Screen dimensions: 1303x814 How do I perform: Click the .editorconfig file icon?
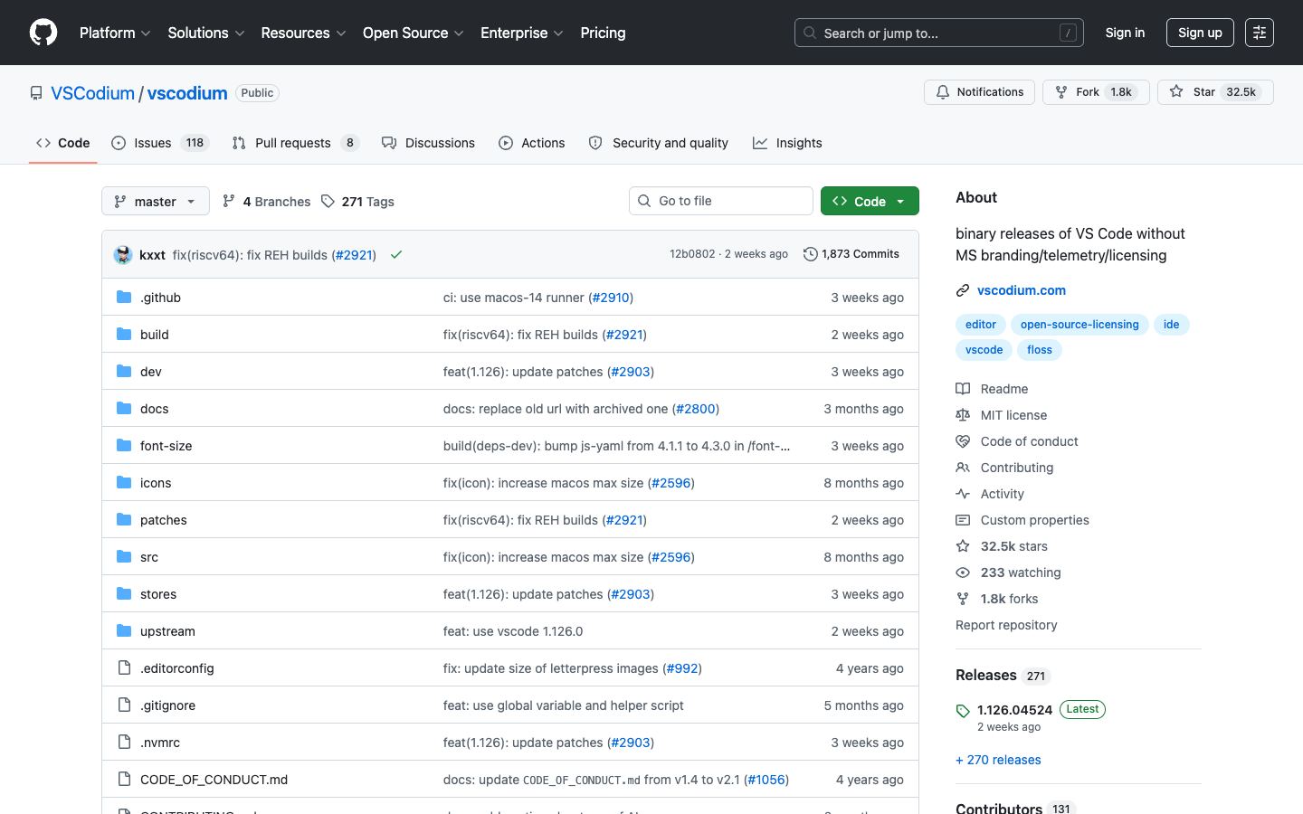pyautogui.click(x=124, y=668)
